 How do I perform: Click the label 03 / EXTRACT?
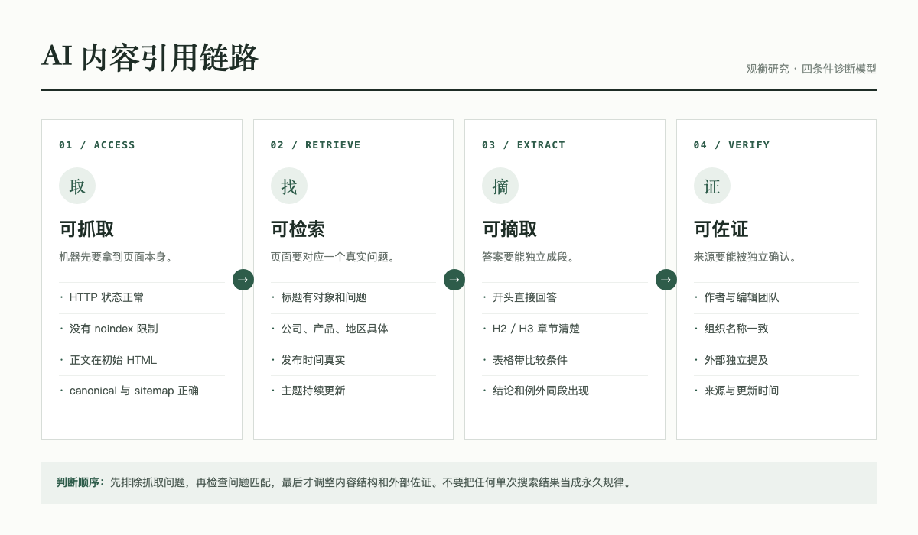click(524, 144)
